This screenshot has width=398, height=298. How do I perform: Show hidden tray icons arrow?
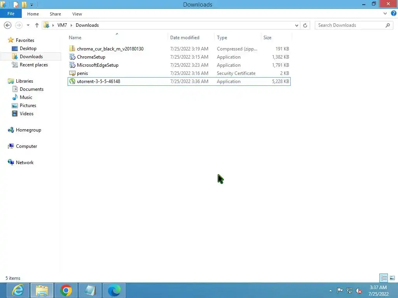click(x=330, y=291)
